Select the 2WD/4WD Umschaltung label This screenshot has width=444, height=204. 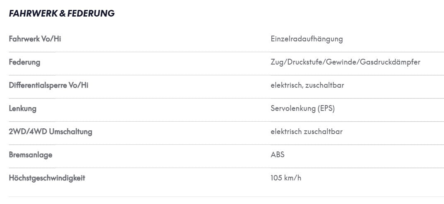pos(51,132)
